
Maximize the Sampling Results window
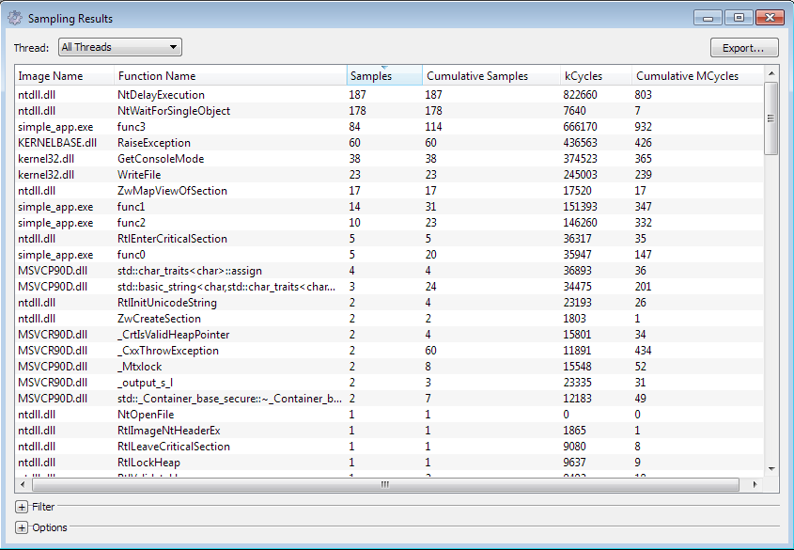point(739,18)
